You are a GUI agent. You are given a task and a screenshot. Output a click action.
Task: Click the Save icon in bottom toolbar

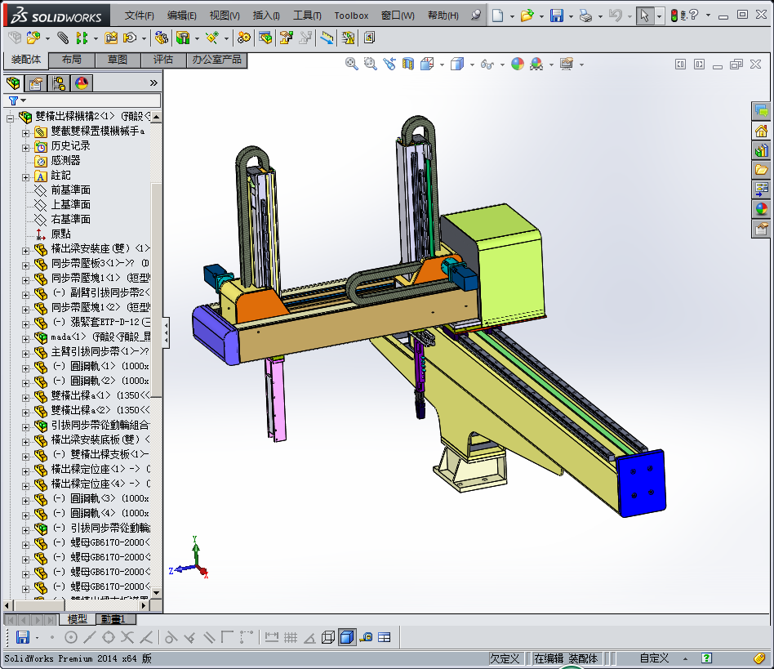(x=23, y=637)
